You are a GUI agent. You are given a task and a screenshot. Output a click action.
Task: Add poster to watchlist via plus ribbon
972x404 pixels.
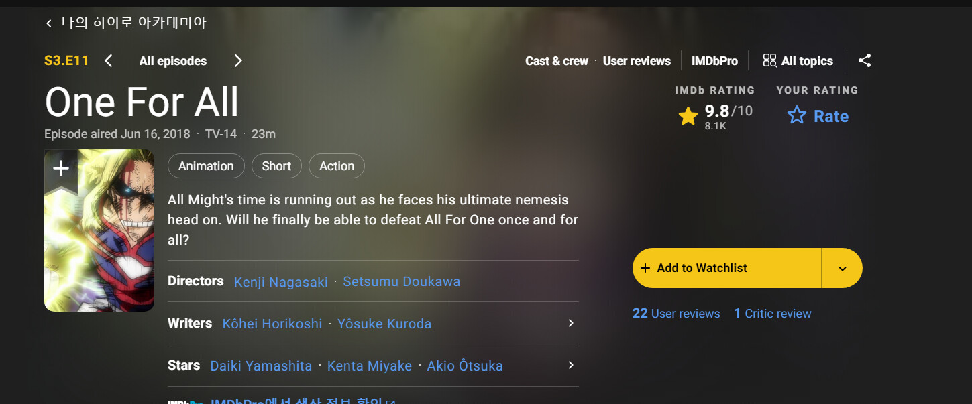(61, 169)
